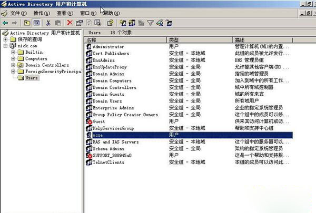
Task: Click the Export List toolbar icon
Action: click(98, 23)
